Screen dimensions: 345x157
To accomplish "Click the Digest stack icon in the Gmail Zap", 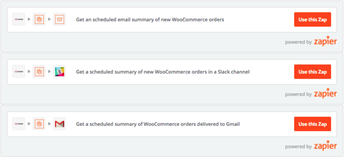I will pos(39,124).
